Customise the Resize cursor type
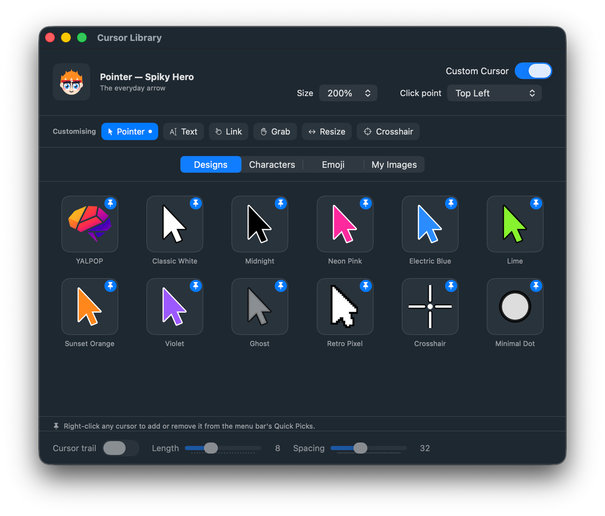Viewport: 605px width, 516px height. (x=327, y=131)
